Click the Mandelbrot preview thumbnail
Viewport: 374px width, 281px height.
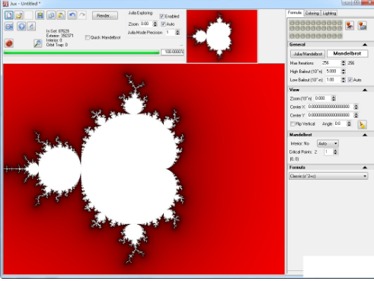coord(222,36)
